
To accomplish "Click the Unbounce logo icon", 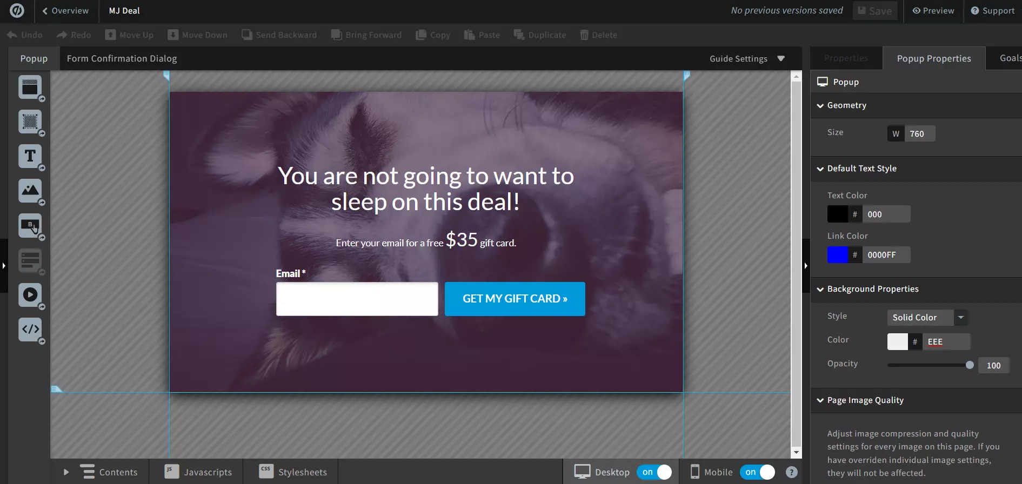I will click(x=17, y=11).
